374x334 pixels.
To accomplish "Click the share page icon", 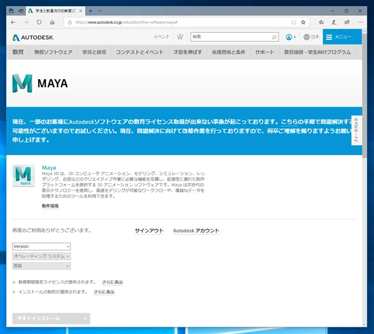I will (347, 23).
